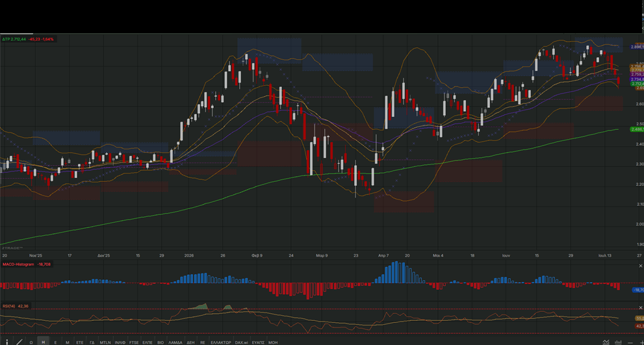Click the Ιουλ 13 date axis label
Screen dimensions: 644x345
click(604, 255)
